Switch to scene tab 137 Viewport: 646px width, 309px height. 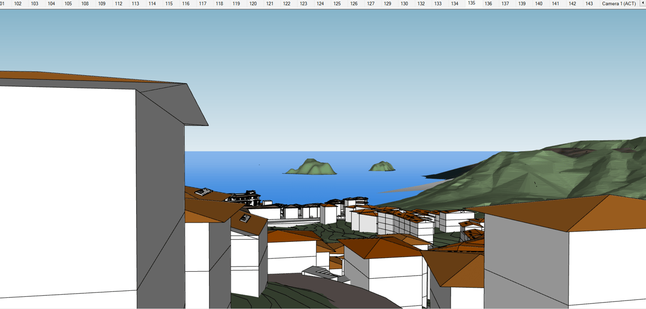[505, 4]
